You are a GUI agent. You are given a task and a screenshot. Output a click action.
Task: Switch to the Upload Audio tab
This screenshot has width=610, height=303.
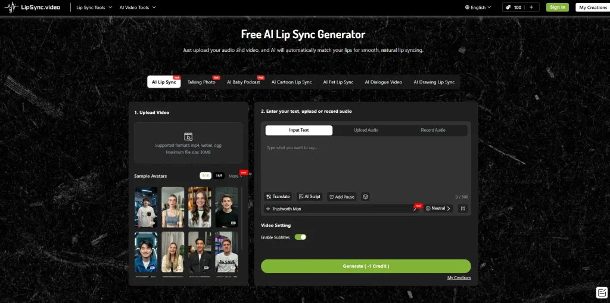click(x=366, y=130)
